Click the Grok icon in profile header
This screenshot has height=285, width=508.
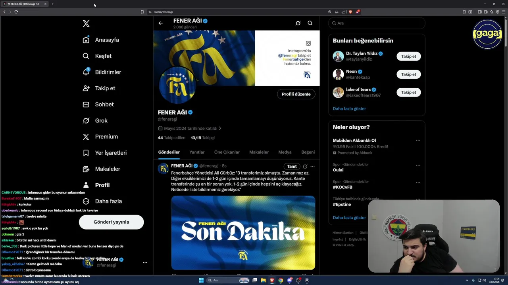click(x=298, y=23)
